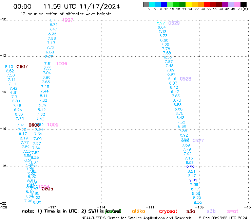Click the pink '1005' swot time label
The height and width of the screenshot is (221, 251).
(x=53, y=125)
